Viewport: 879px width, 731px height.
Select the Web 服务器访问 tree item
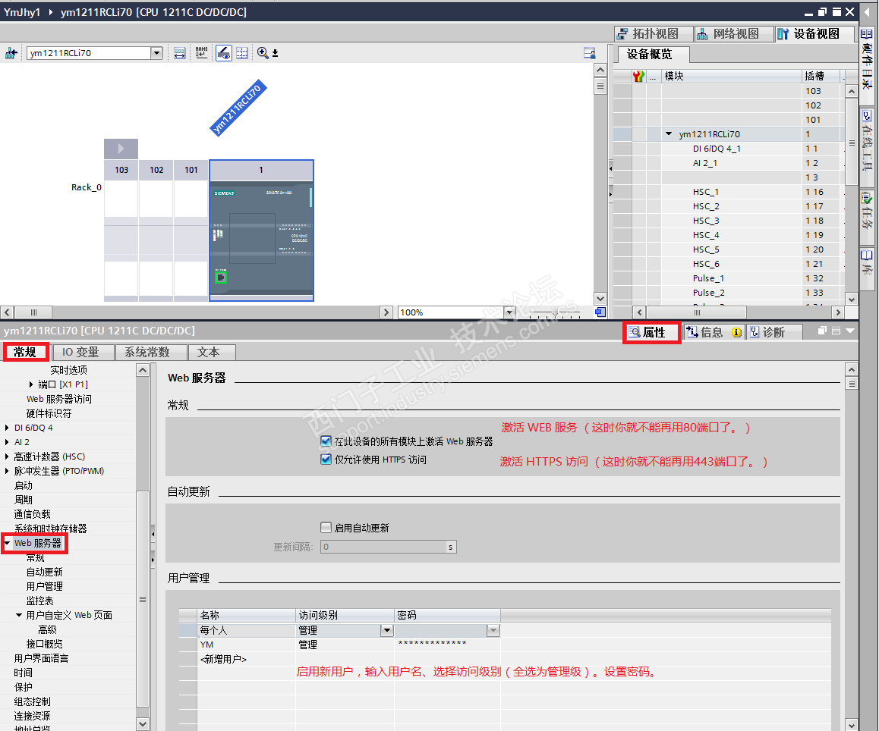[59, 399]
